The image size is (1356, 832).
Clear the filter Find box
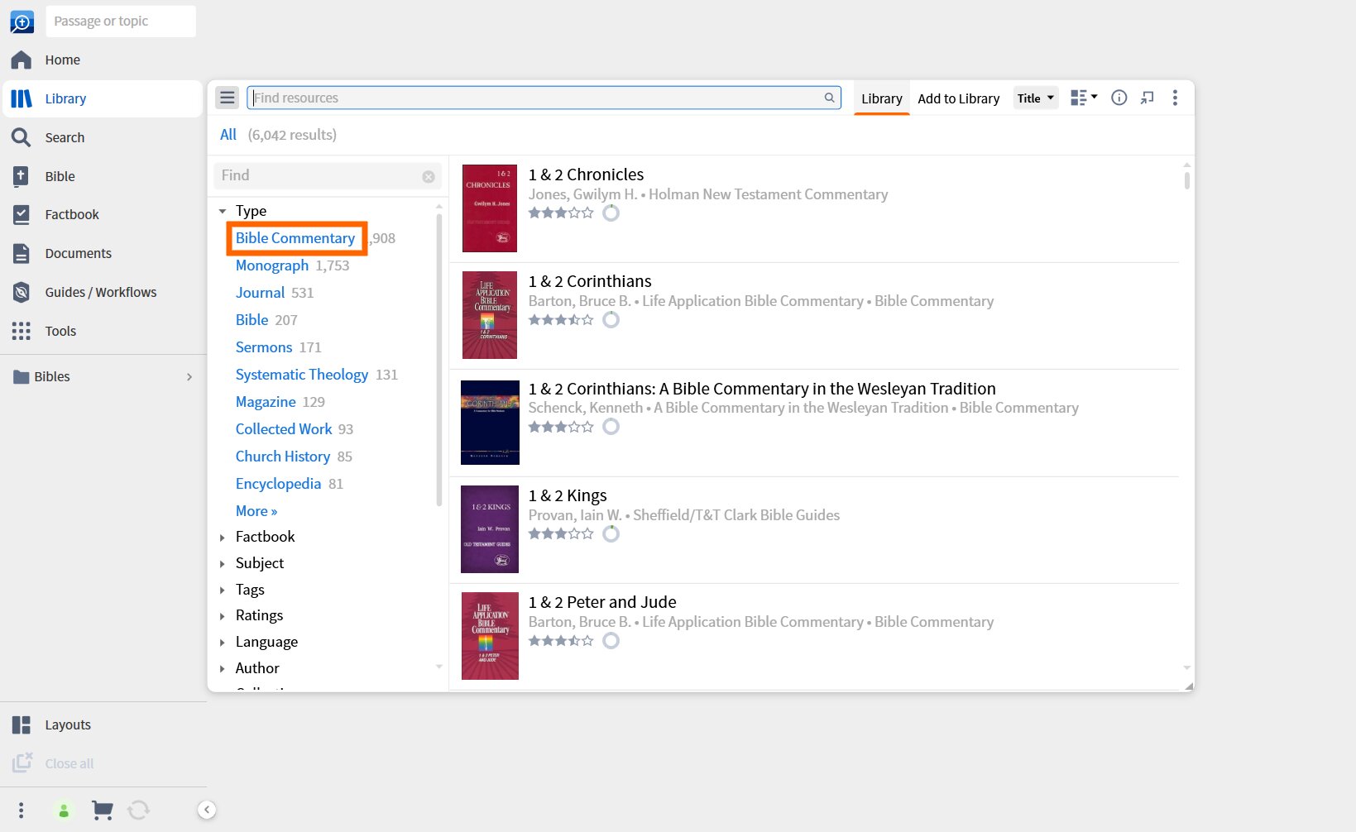(x=429, y=176)
